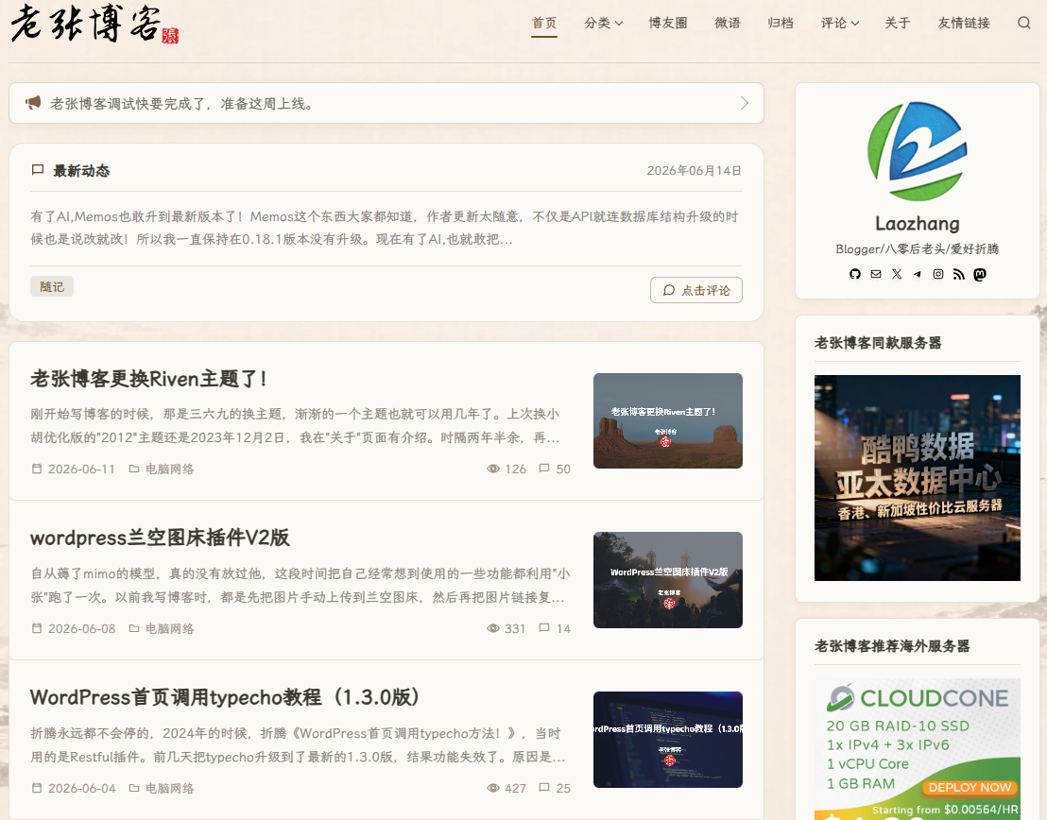Open the Instagram icon

click(938, 274)
